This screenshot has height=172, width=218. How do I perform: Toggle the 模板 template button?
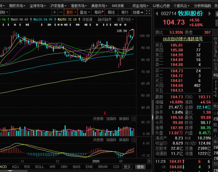pos(140,167)
